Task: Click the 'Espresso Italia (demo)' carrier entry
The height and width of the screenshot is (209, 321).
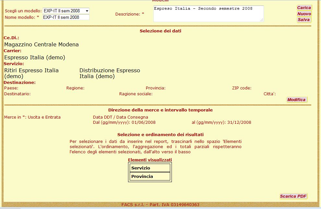Action: 35,57
